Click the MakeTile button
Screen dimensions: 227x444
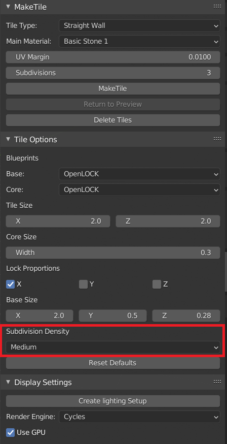pyautogui.click(x=113, y=88)
